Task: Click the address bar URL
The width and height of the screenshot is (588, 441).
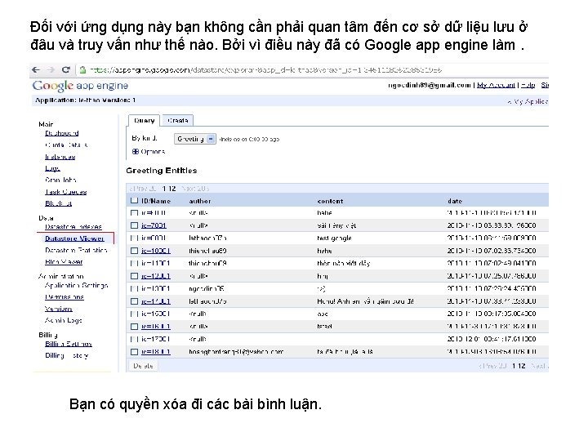Action: [265, 69]
